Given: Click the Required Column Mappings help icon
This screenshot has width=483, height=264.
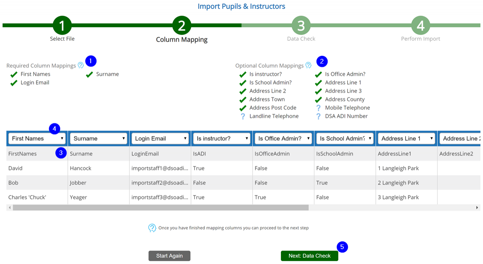Looking at the screenshot, I should pos(80,66).
